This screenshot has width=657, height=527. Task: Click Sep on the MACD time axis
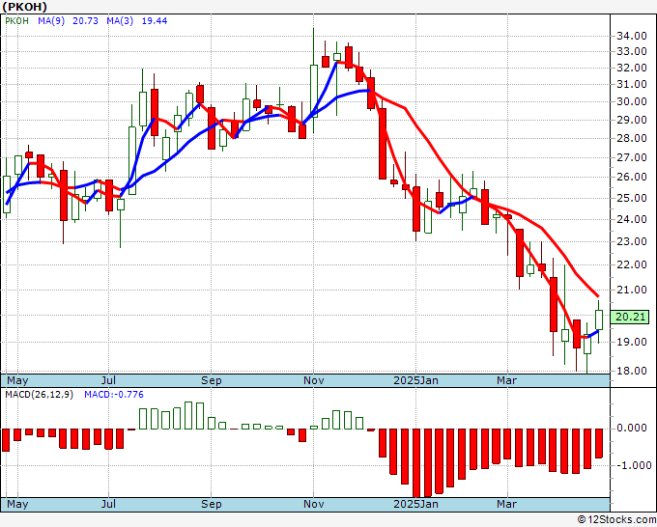[x=211, y=504]
